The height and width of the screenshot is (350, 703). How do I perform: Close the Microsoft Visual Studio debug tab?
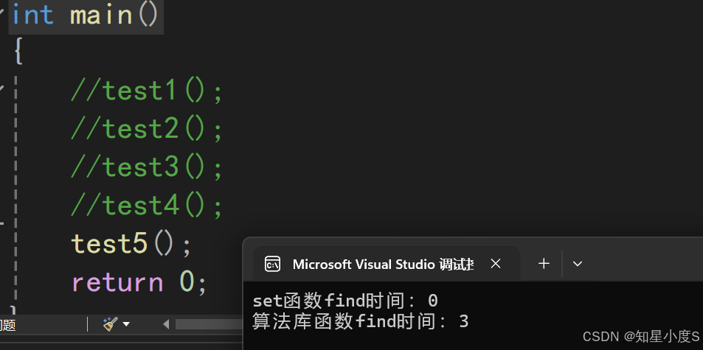click(x=496, y=263)
